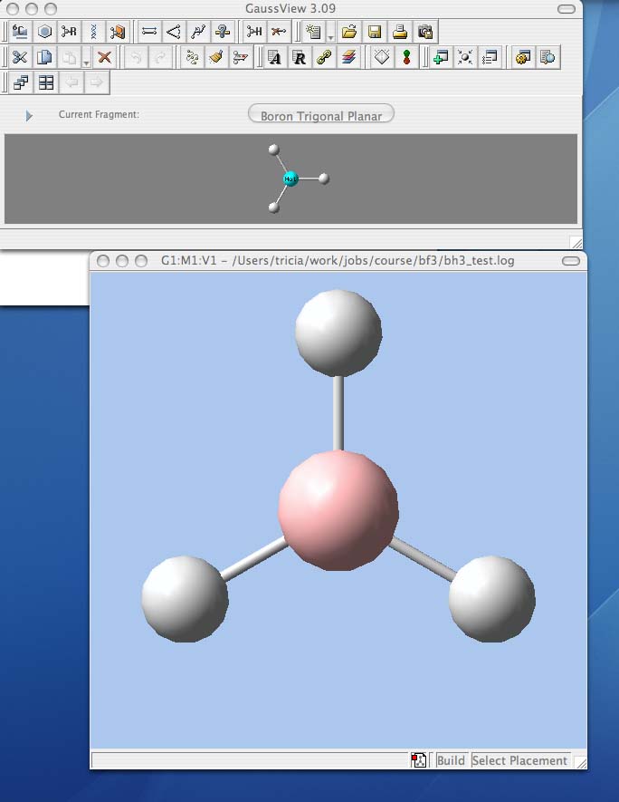Screen dimensions: 619x802
Task: Open the paste dropdown arrow
Action: [86, 62]
